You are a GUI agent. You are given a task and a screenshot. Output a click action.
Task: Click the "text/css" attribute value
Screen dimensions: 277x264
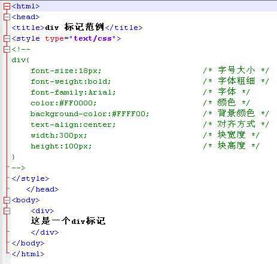(x=93, y=38)
